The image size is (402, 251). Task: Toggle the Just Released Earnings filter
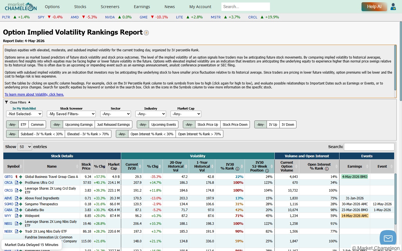[113, 125]
